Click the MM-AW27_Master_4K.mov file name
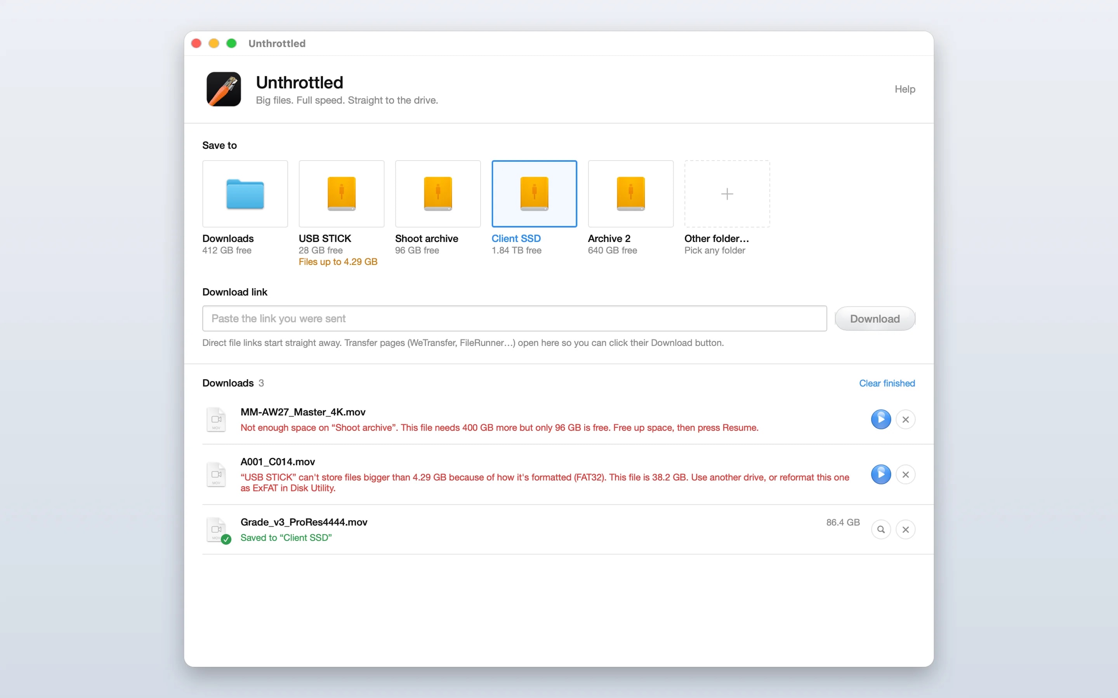This screenshot has height=698, width=1118. point(303,412)
